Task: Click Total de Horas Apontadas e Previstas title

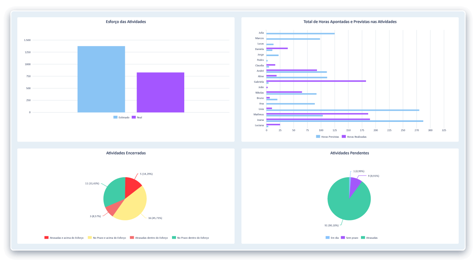Action: tap(350, 22)
